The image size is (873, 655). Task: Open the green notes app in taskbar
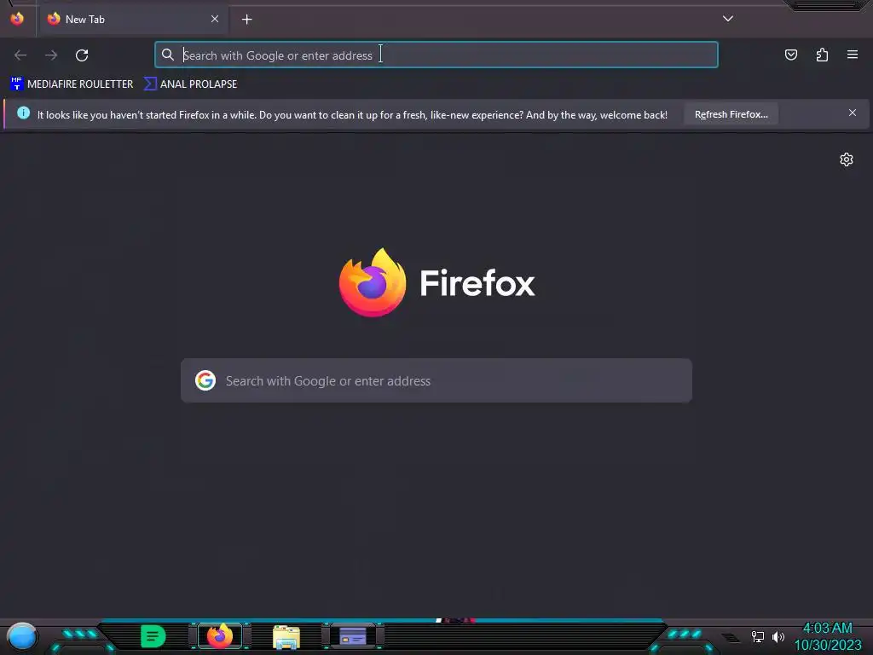click(153, 636)
